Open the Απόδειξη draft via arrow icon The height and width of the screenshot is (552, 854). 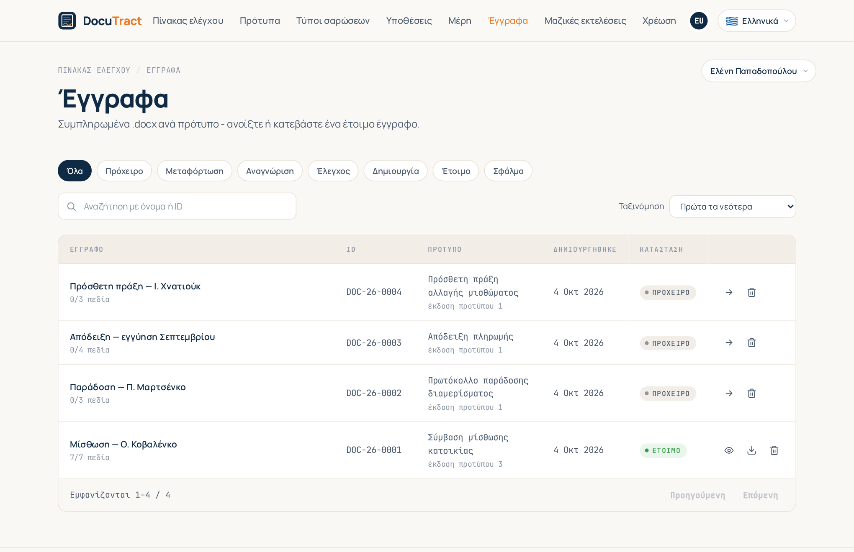[729, 343]
